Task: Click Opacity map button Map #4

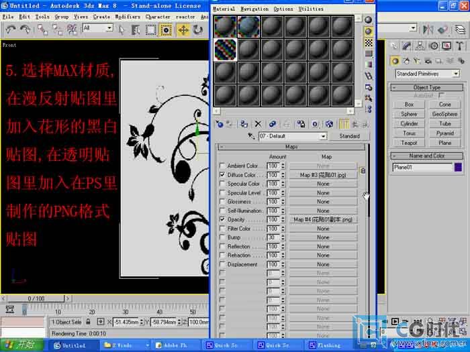Action: click(x=323, y=219)
